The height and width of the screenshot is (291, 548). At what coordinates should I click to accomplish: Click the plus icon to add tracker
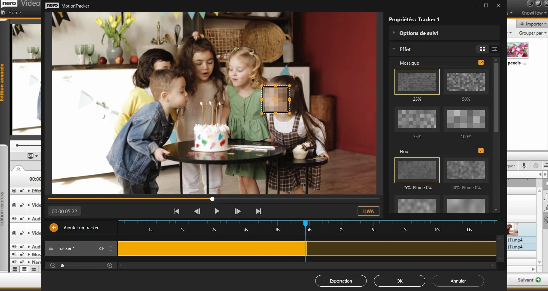point(54,228)
